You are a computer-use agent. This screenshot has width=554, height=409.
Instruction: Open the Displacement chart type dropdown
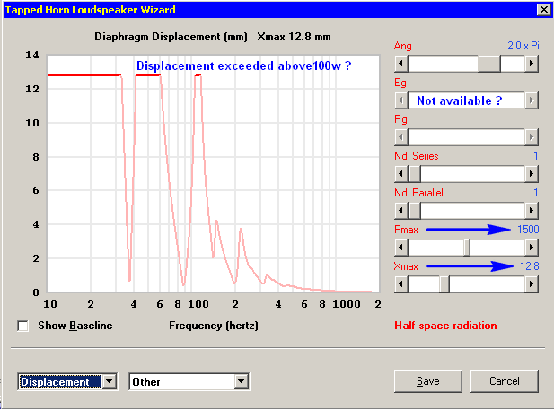coord(110,381)
